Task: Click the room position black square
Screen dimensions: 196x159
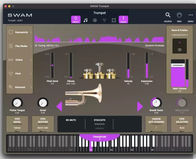Action: (180, 46)
